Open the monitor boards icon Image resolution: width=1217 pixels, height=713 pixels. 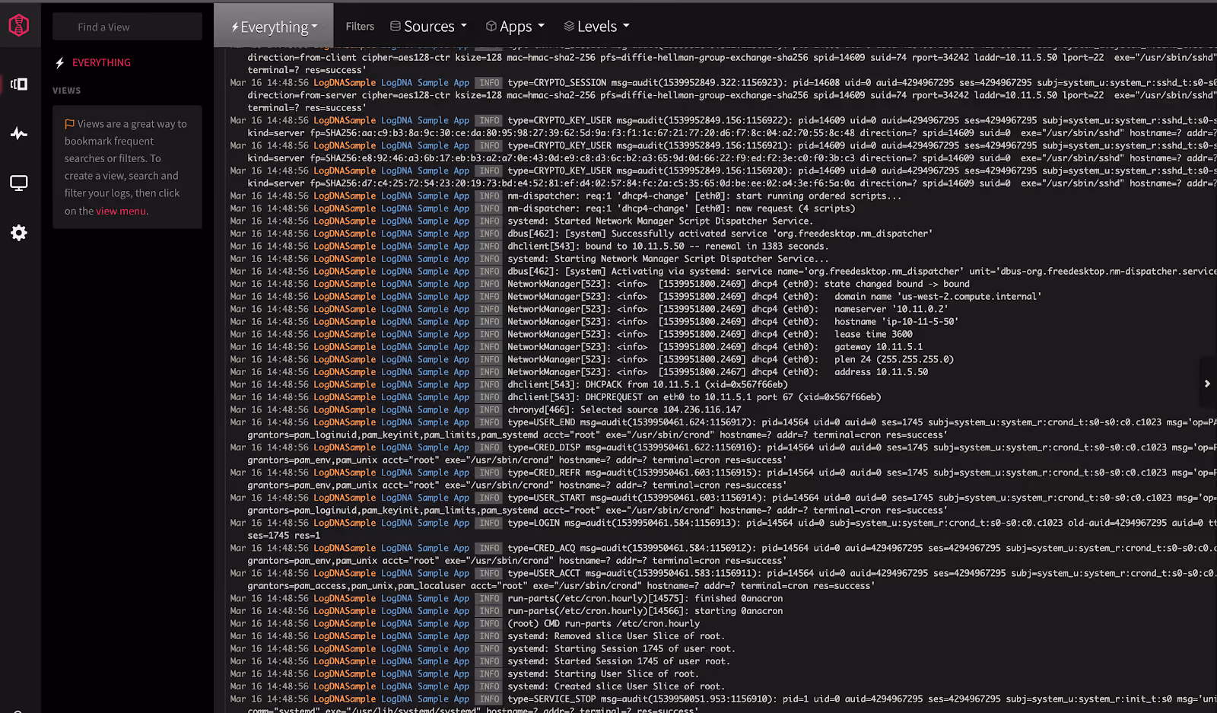19,183
